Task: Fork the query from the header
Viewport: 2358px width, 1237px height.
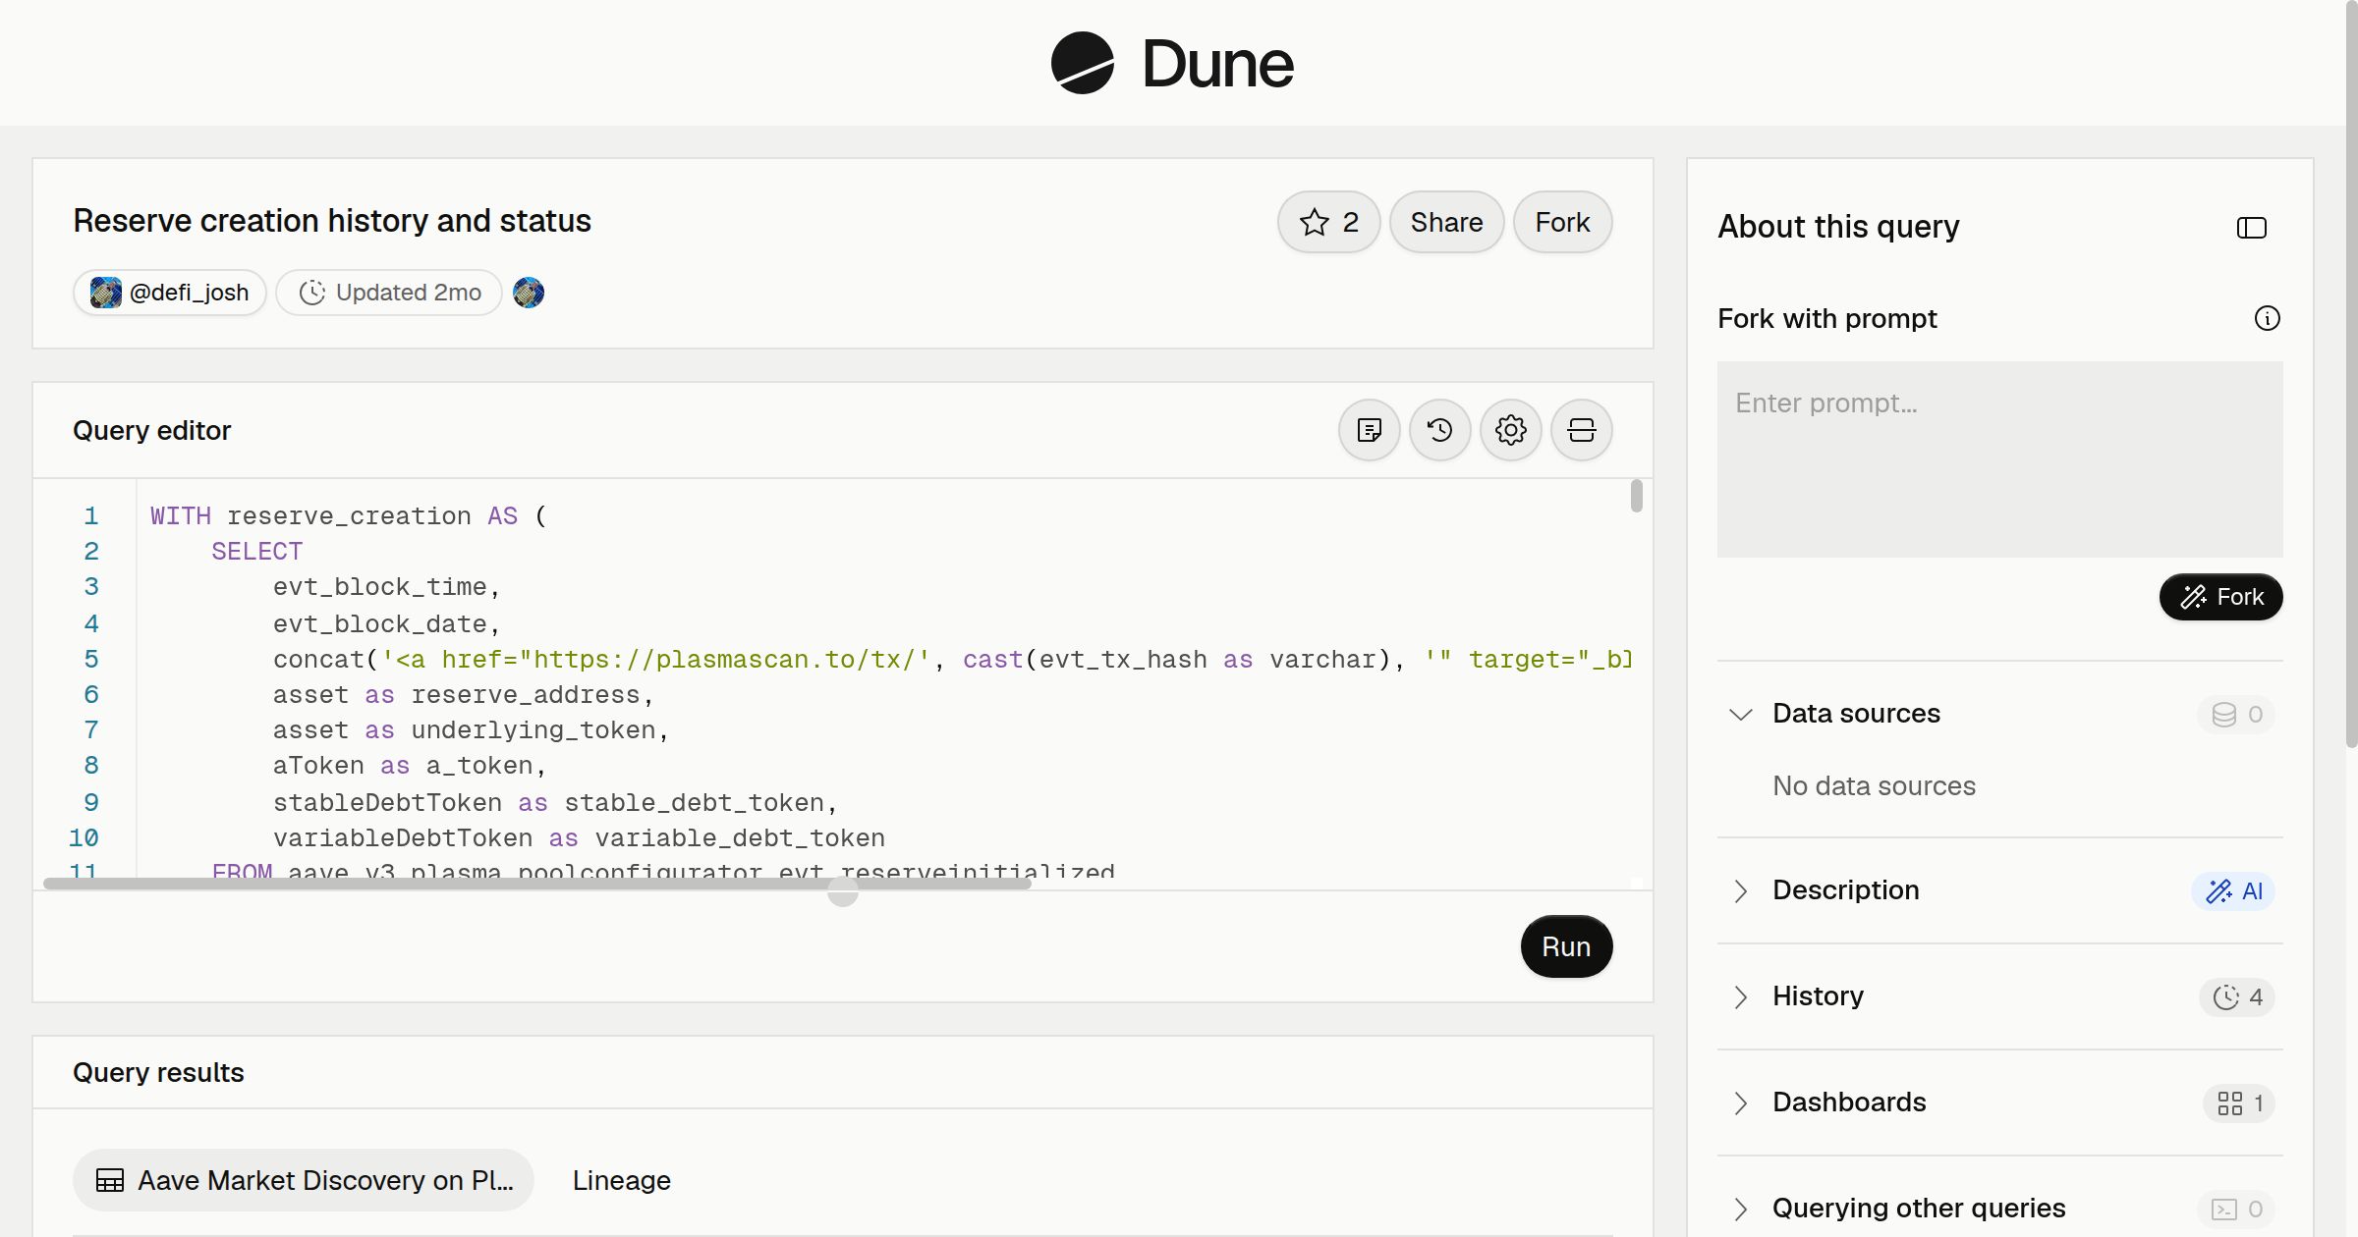Action: click(x=1562, y=222)
